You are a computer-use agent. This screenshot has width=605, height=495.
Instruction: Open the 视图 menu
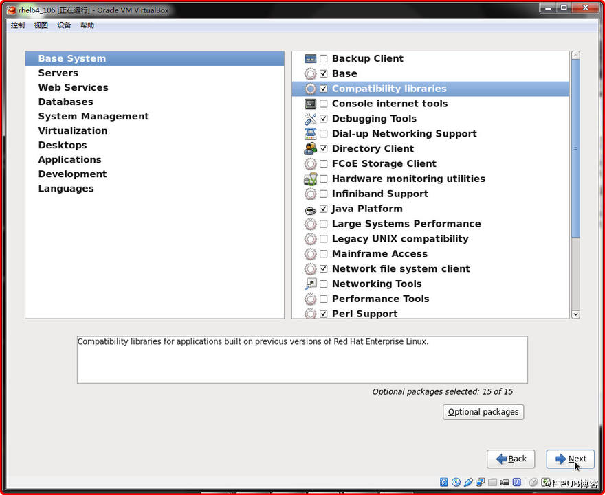[41, 25]
